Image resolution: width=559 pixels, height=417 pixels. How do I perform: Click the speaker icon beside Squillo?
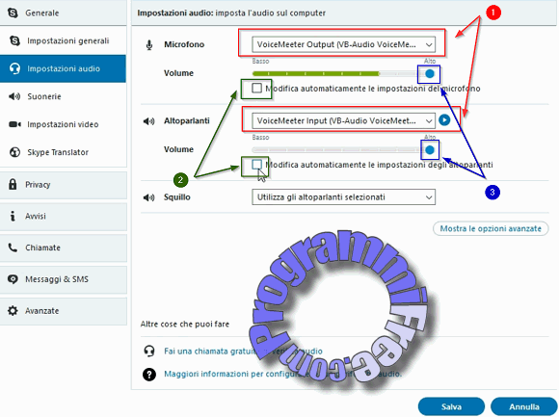pyautogui.click(x=149, y=197)
